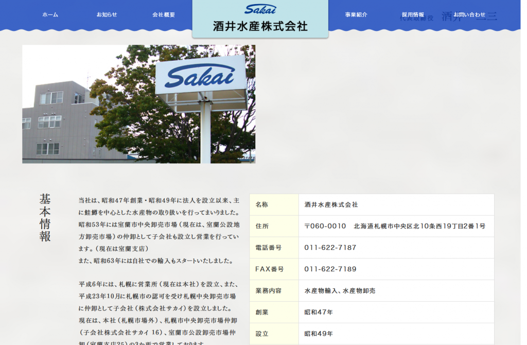This screenshot has height=345, width=527.
Task: Click the fax number 011-622-7189
Action: click(330, 269)
